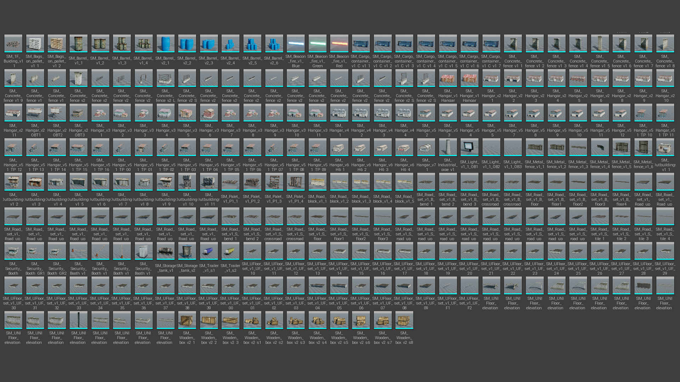Choose the SM_Beacon_fire_v1_Red asset
This screenshot has height=382, width=680.
click(x=339, y=44)
